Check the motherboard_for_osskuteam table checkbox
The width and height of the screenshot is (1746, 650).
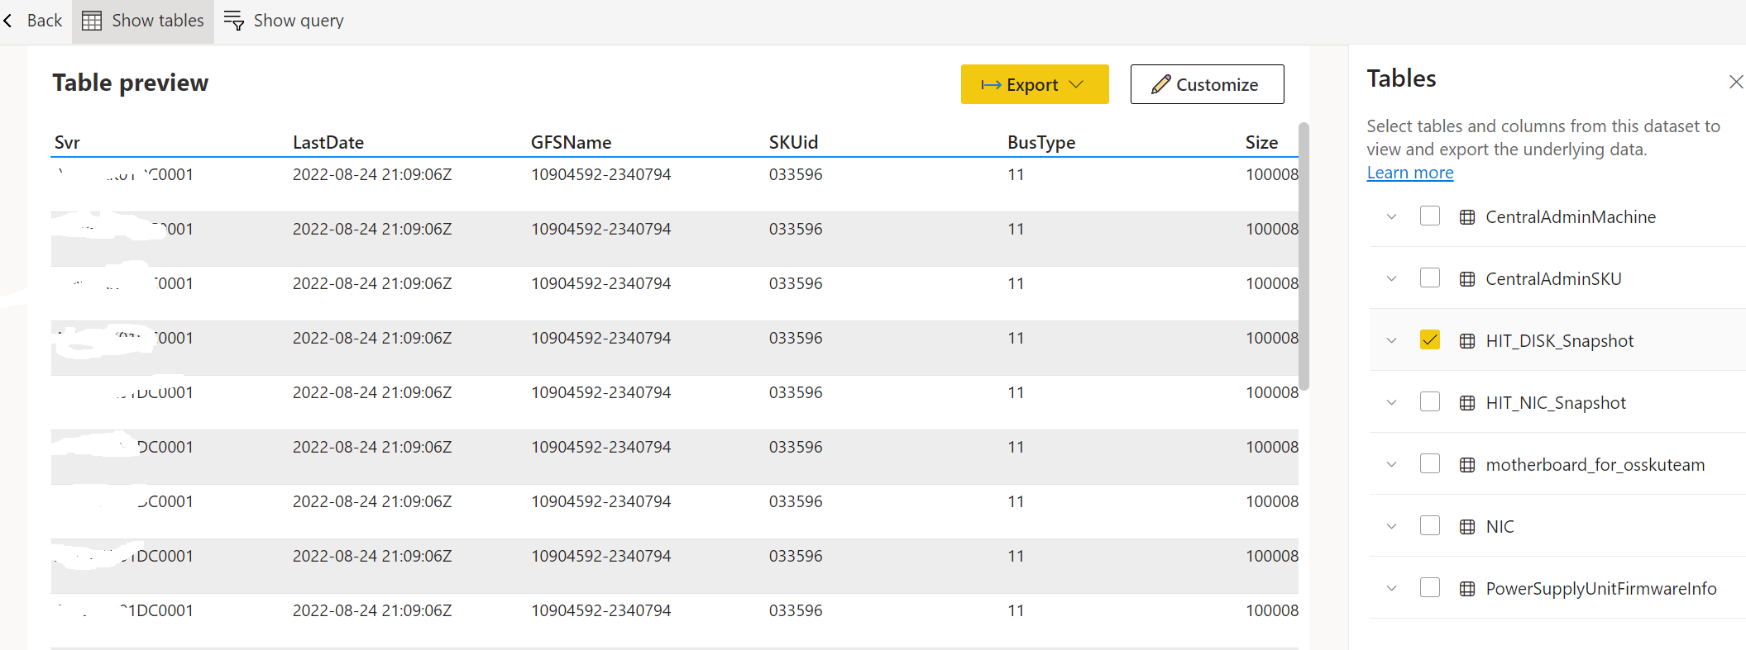pos(1430,463)
